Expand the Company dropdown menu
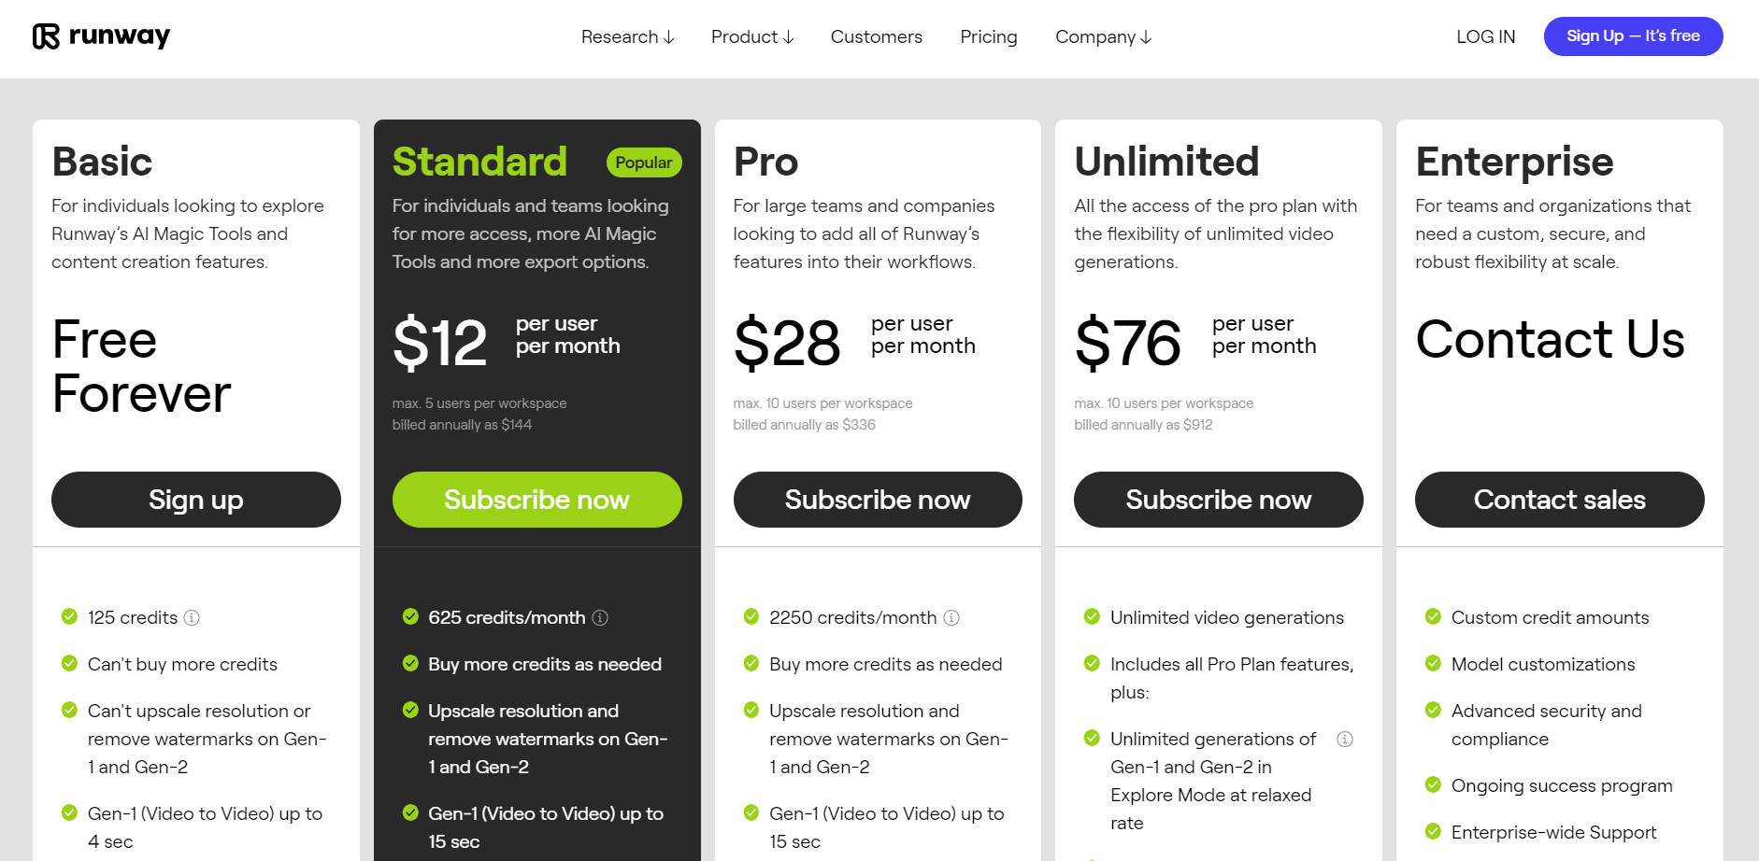 click(1103, 36)
